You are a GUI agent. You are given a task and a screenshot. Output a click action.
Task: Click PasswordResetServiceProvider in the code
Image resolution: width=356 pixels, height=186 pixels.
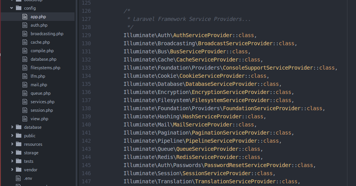[248, 166]
